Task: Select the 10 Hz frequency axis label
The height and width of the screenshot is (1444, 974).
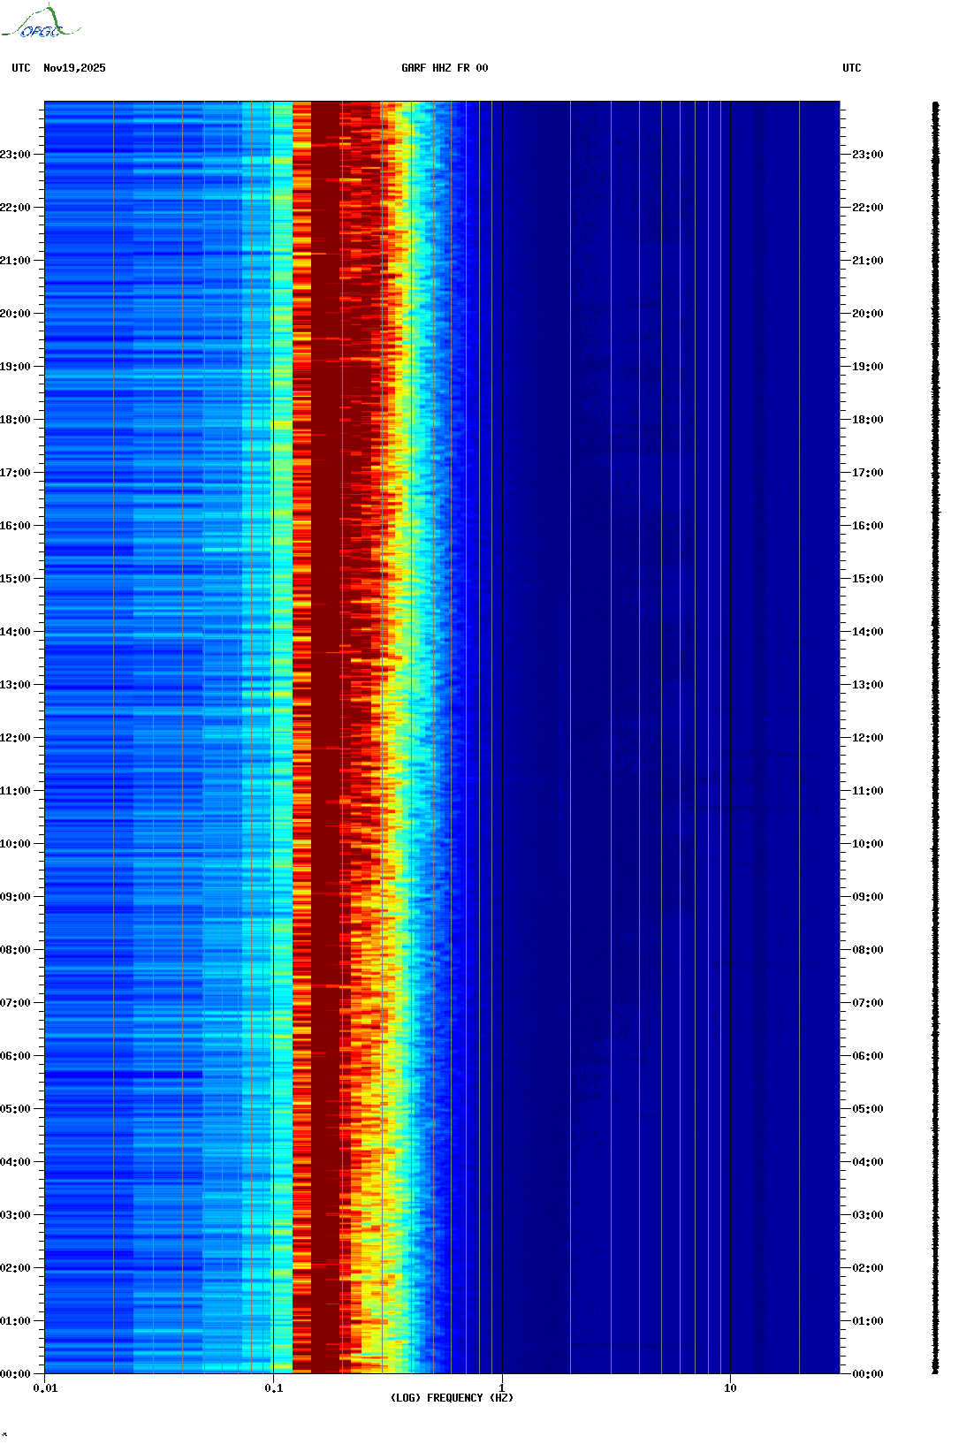Action: click(730, 1388)
